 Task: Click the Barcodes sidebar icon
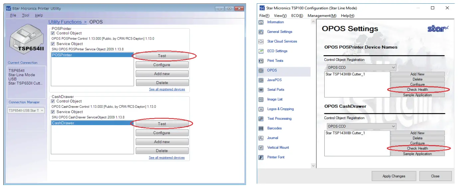coord(261,128)
